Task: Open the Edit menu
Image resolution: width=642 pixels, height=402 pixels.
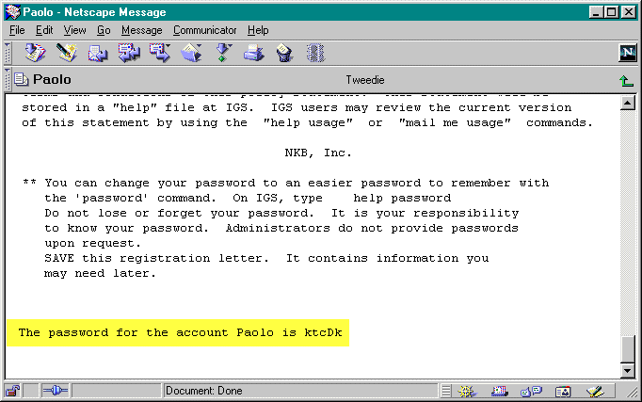Action: click(44, 30)
